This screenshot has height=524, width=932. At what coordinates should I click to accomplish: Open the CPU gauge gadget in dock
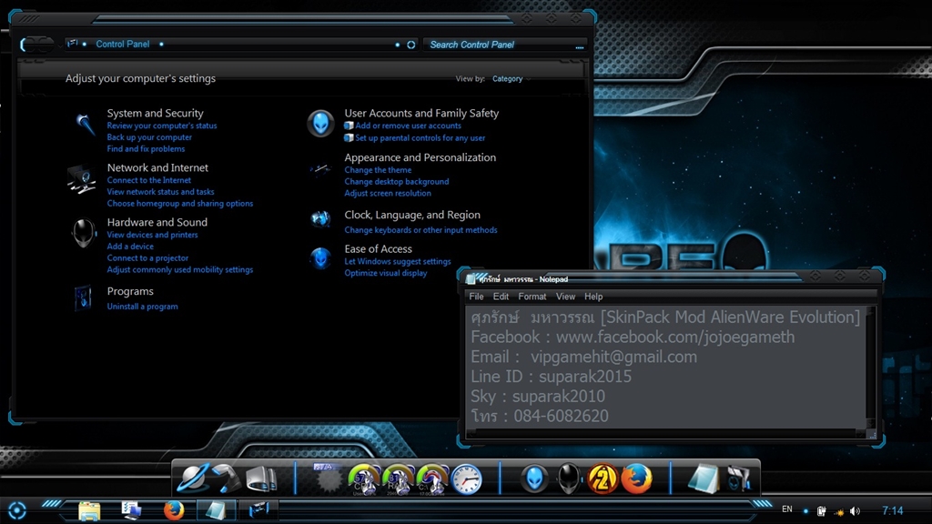[364, 479]
